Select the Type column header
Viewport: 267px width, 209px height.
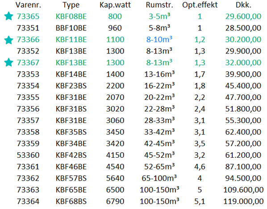[71, 5]
